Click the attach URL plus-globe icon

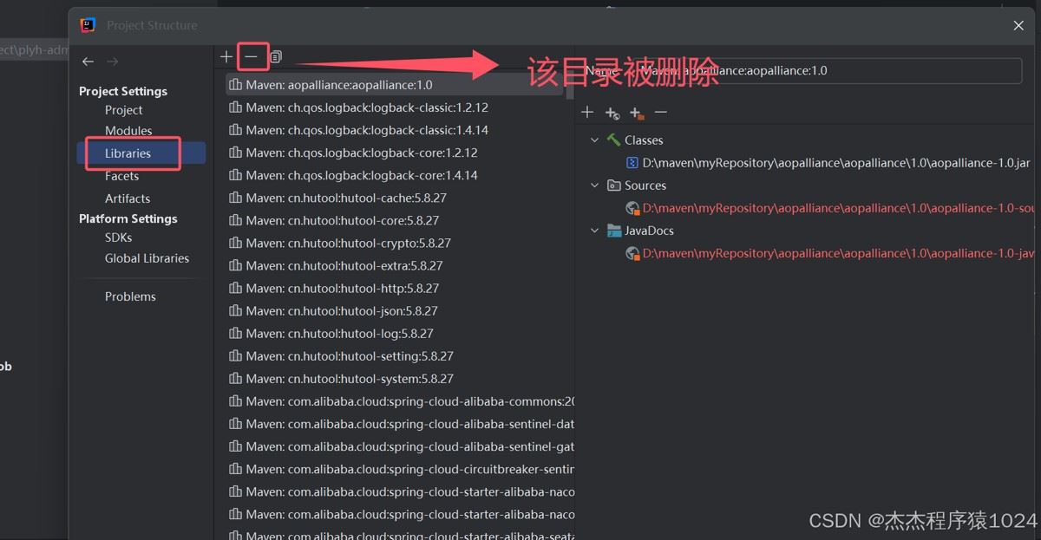(612, 113)
